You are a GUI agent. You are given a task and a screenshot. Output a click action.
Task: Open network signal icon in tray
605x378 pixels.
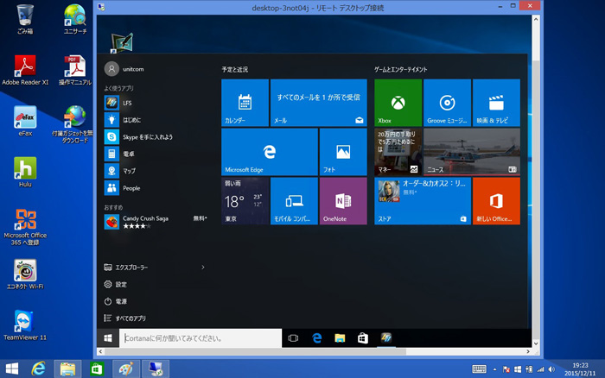pyautogui.click(x=540, y=369)
